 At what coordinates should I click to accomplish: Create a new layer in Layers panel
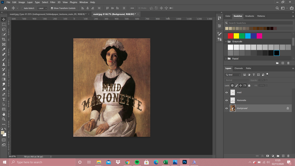(283, 156)
